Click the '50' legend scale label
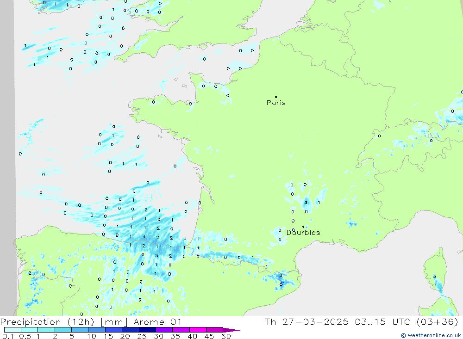The width and height of the screenshot is (463, 339). point(226,336)
